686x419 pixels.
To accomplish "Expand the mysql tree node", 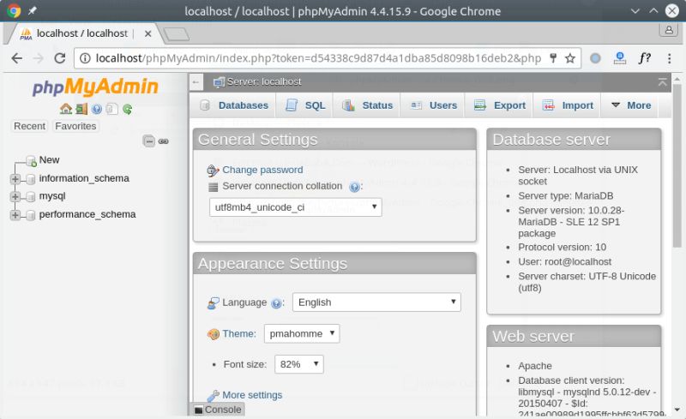I will click(15, 197).
